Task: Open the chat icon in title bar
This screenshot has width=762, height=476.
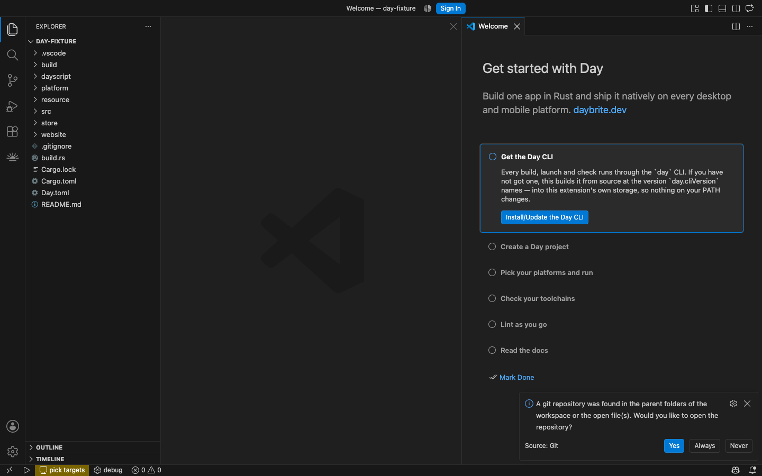Action: click(x=750, y=8)
